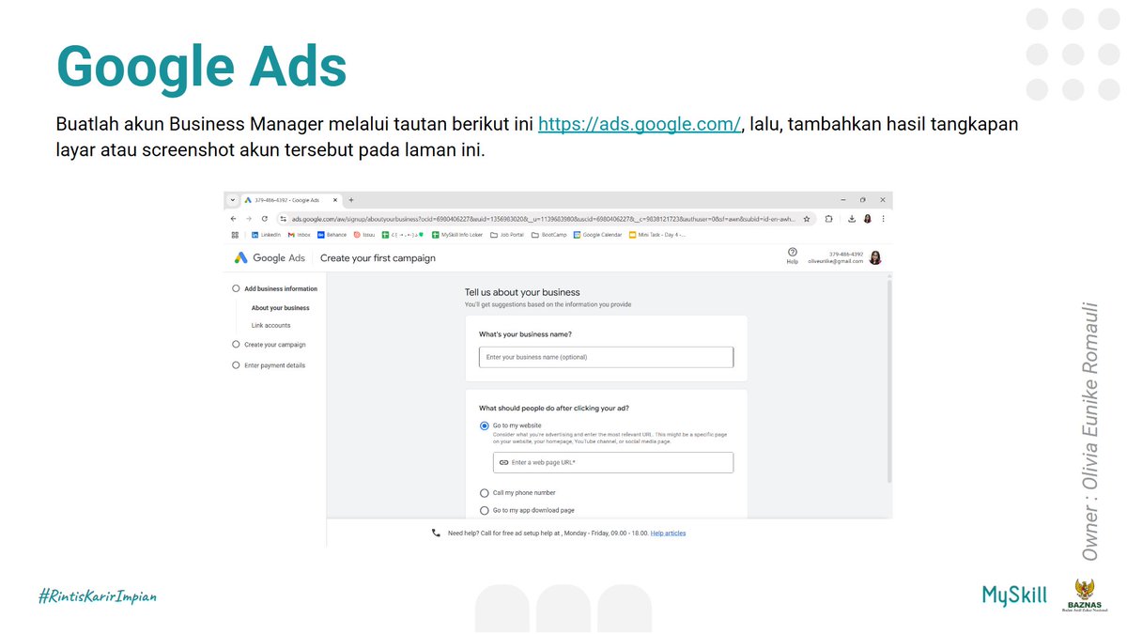Open the browser downloads icon
Image resolution: width=1127 pixels, height=634 pixels.
851,219
